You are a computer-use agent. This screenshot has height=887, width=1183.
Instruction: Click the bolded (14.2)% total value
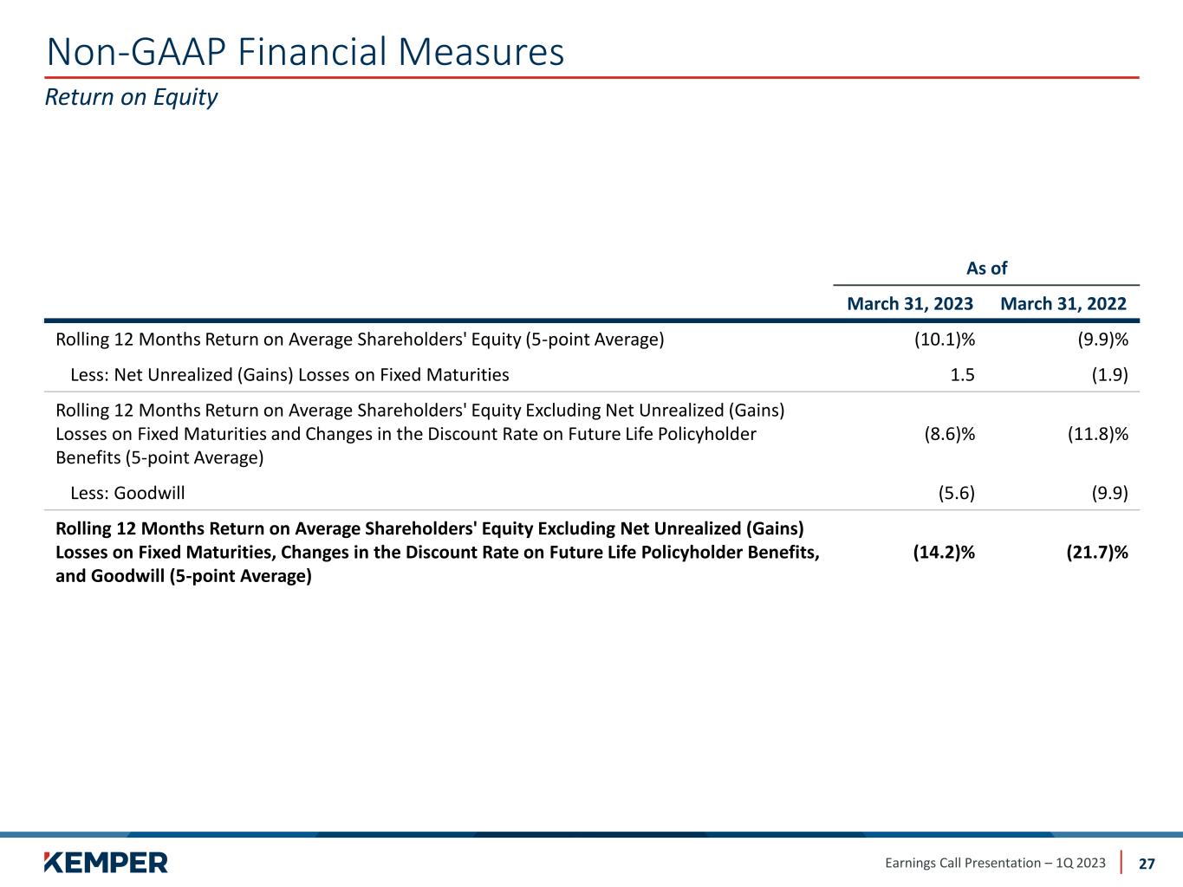(944, 553)
